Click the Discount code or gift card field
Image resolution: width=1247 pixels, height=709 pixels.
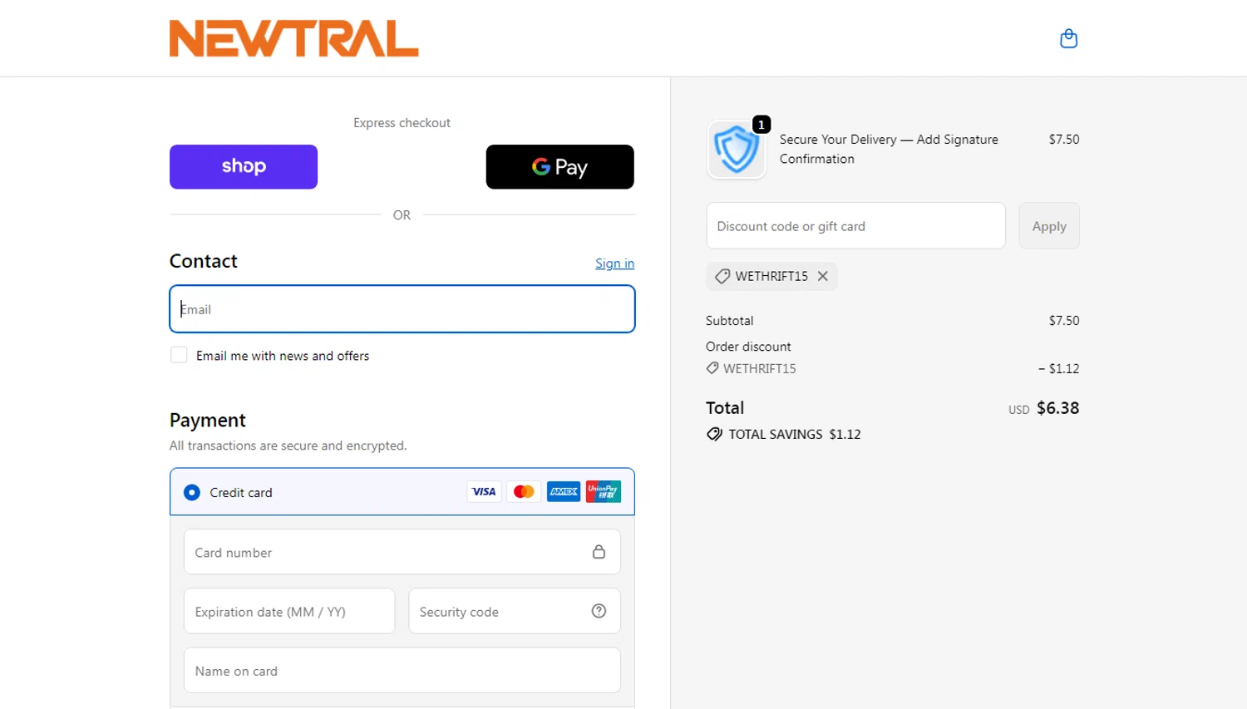[855, 226]
